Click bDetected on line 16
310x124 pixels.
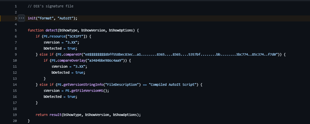click(53, 97)
